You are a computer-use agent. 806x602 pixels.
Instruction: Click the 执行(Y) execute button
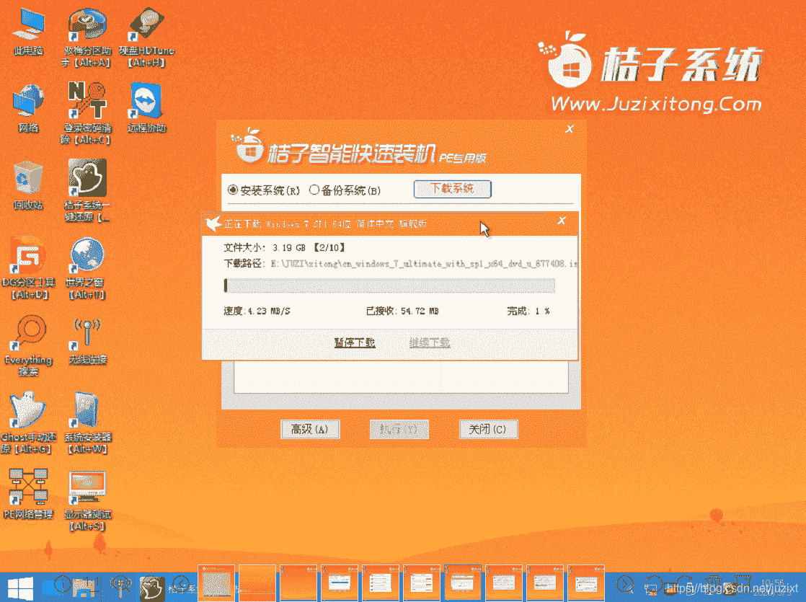click(x=399, y=429)
